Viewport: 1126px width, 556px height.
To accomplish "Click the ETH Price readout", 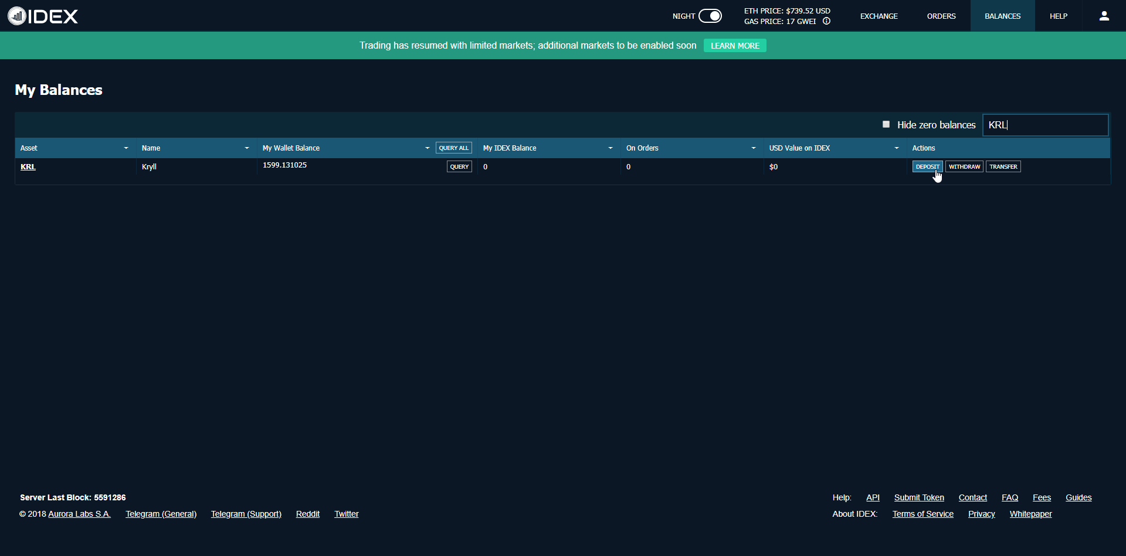I will (x=787, y=11).
